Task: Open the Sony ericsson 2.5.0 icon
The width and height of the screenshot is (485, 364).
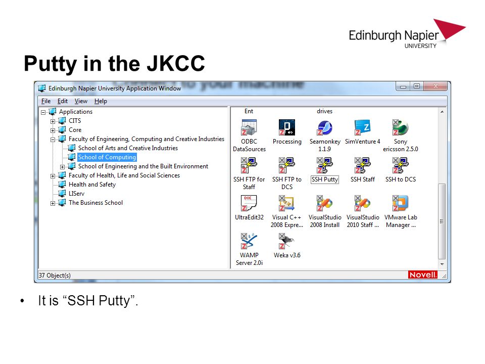Action: click(401, 127)
